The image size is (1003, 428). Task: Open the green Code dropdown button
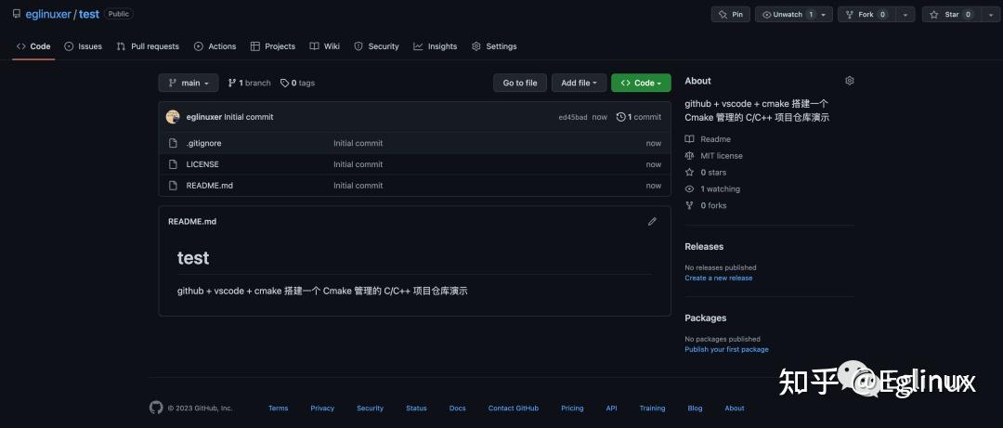tap(641, 83)
